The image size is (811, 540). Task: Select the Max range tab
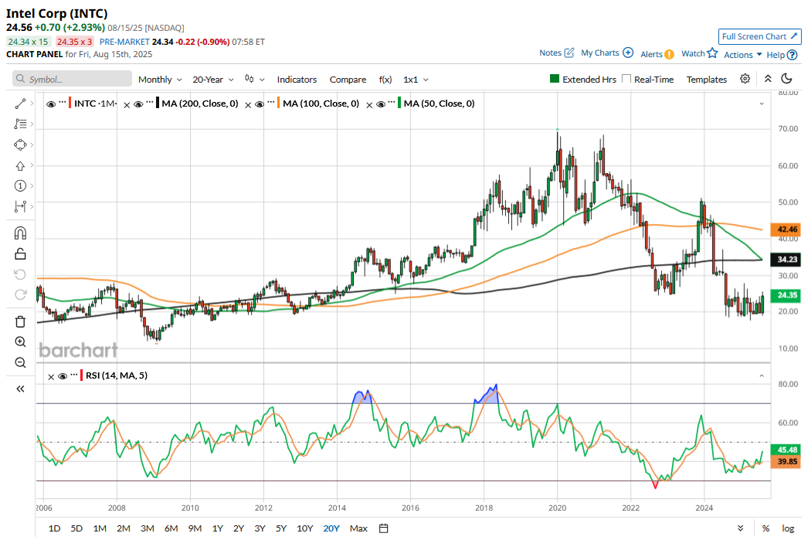tap(358, 528)
